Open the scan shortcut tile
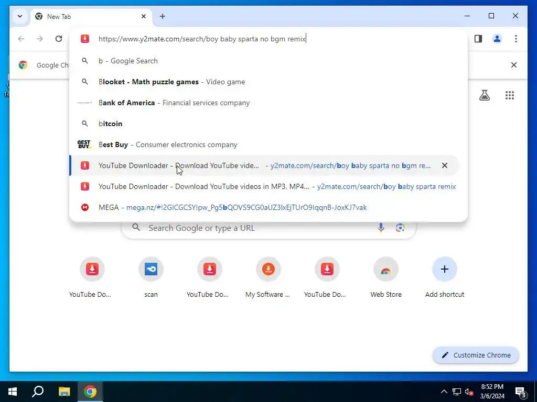 click(151, 277)
